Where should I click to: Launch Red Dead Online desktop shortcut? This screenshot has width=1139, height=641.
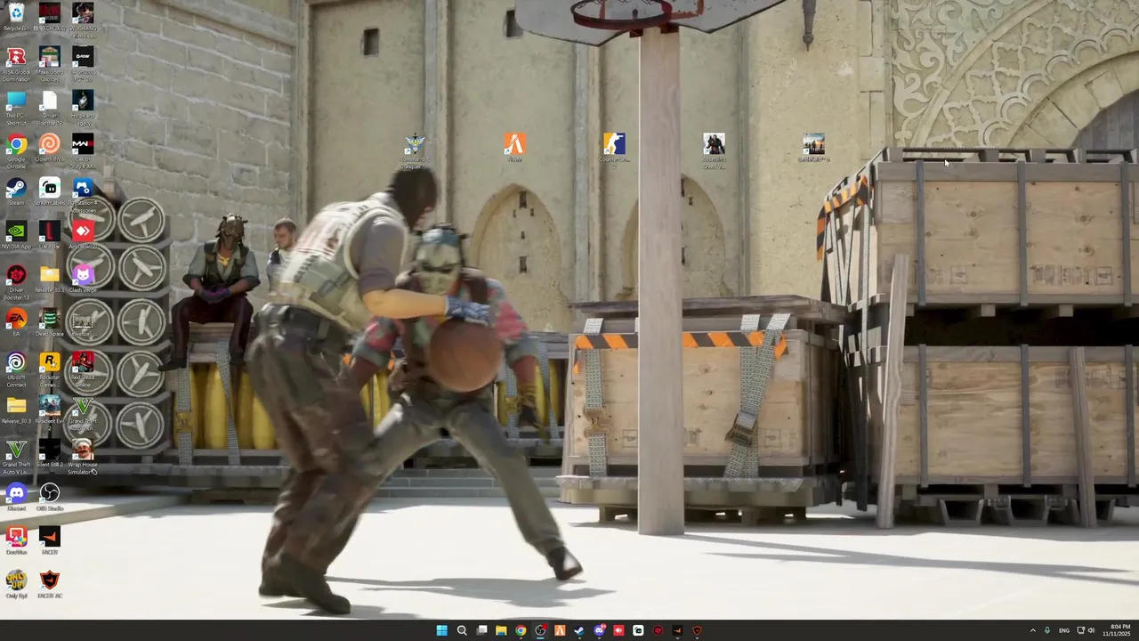(83, 369)
